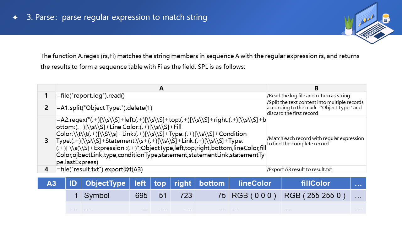
Task: Click the A3 label of result table
Action: point(52,183)
